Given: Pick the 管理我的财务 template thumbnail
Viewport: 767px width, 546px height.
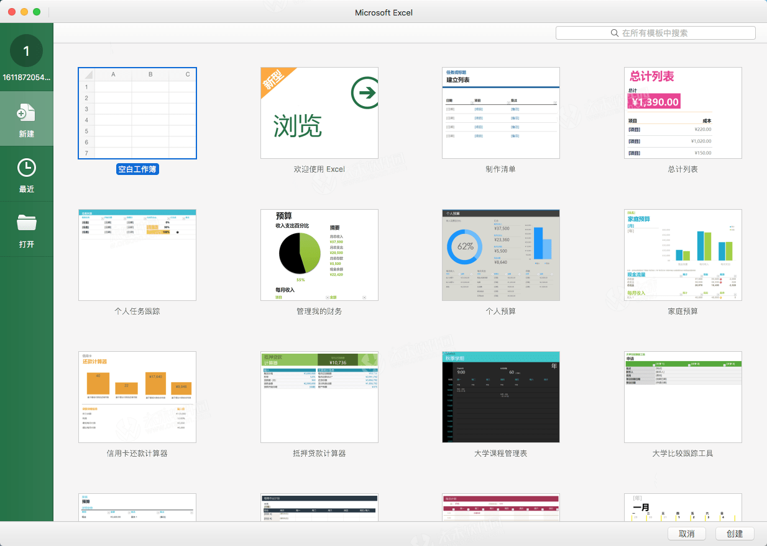Looking at the screenshot, I should point(319,255).
